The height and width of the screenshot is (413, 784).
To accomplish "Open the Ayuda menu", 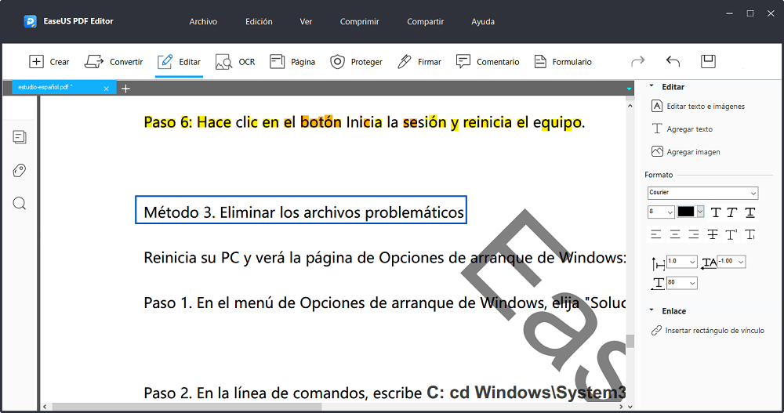I will pos(483,21).
